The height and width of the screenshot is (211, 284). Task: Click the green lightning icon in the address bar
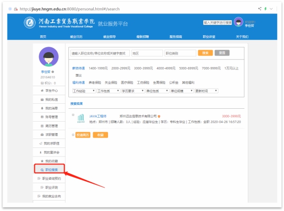pyautogui.click(x=266, y=9)
